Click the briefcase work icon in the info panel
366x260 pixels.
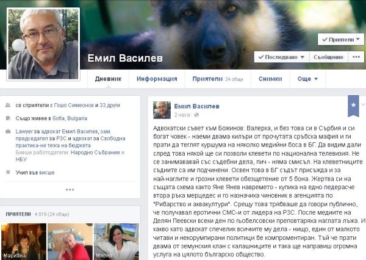(x=8, y=131)
